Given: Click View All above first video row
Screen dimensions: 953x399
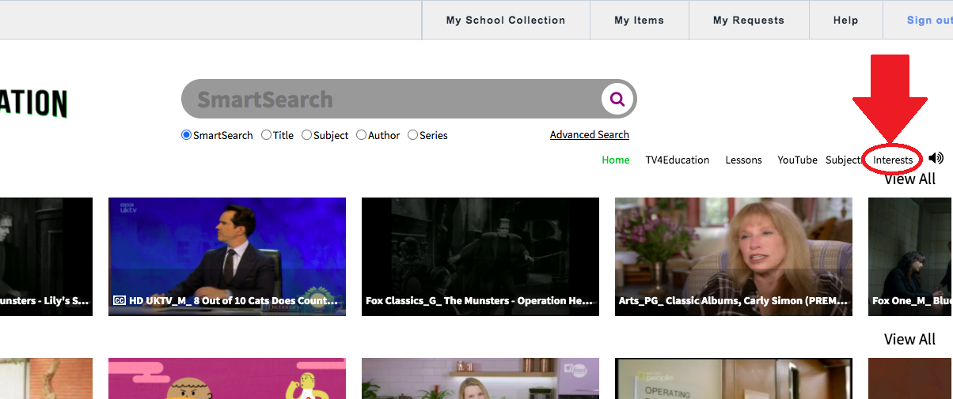Looking at the screenshot, I should 909,179.
